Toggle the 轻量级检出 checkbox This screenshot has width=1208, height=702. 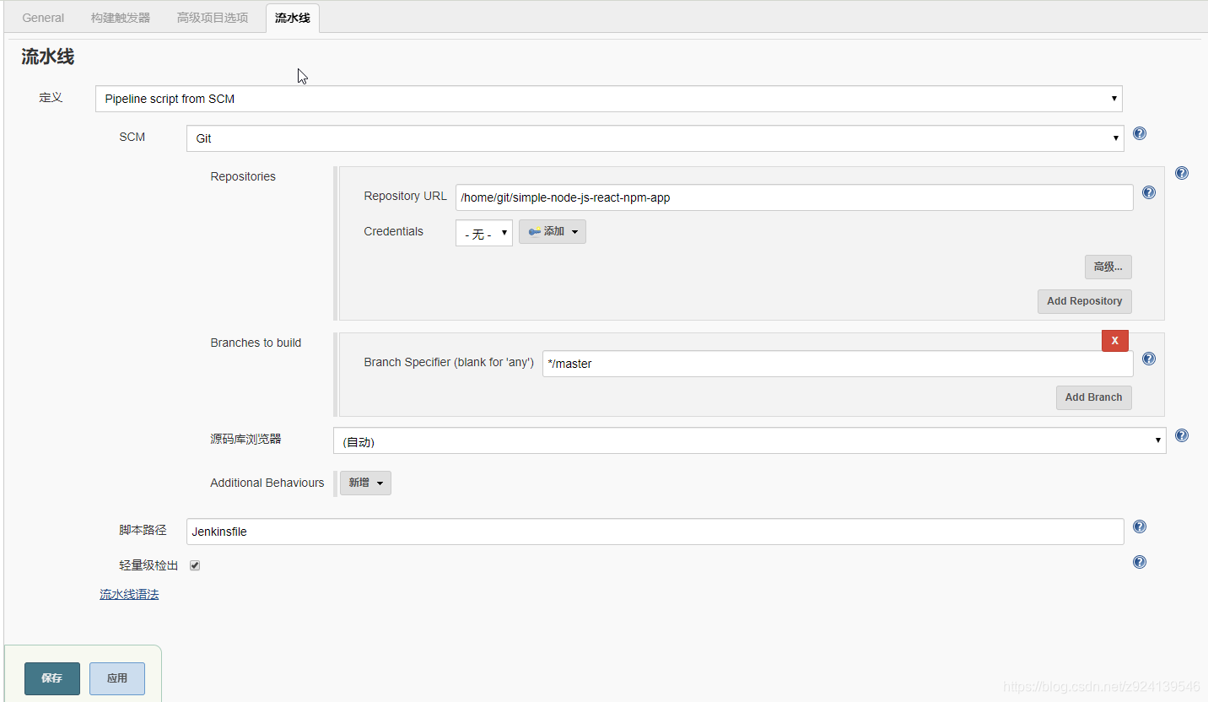pos(195,565)
